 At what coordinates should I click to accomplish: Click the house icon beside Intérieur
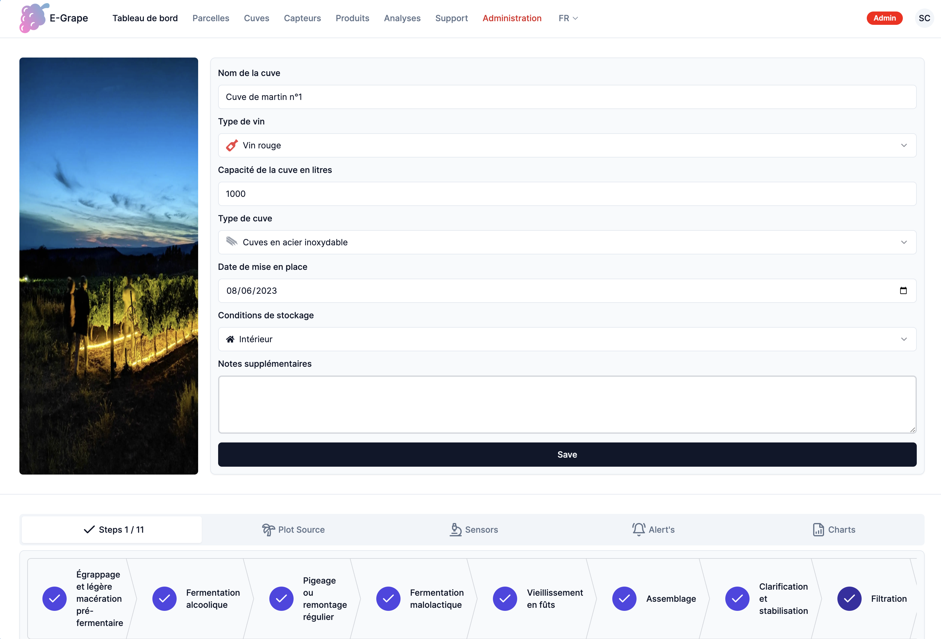pyautogui.click(x=230, y=339)
